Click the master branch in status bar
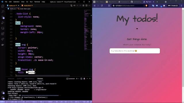184x103 pixels. point(8,102)
